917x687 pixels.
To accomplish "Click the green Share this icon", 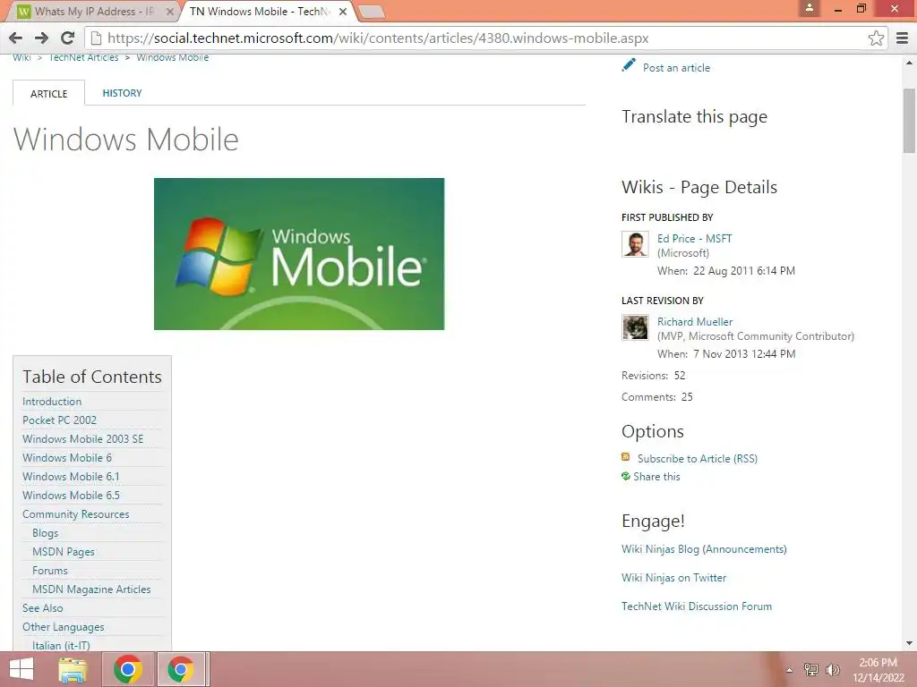I will point(626,476).
